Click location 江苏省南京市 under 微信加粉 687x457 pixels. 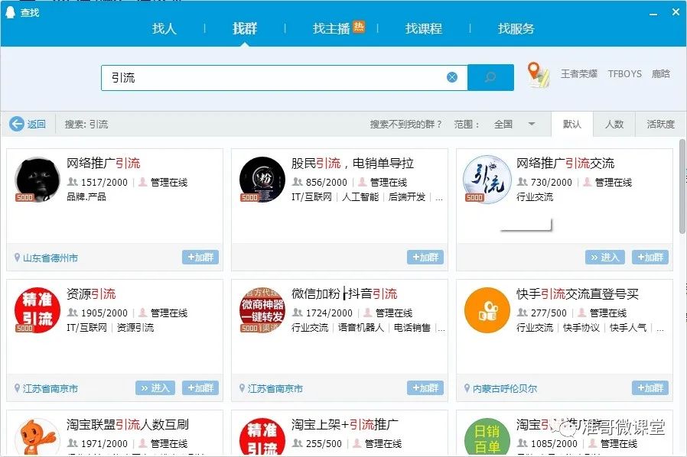pos(275,388)
